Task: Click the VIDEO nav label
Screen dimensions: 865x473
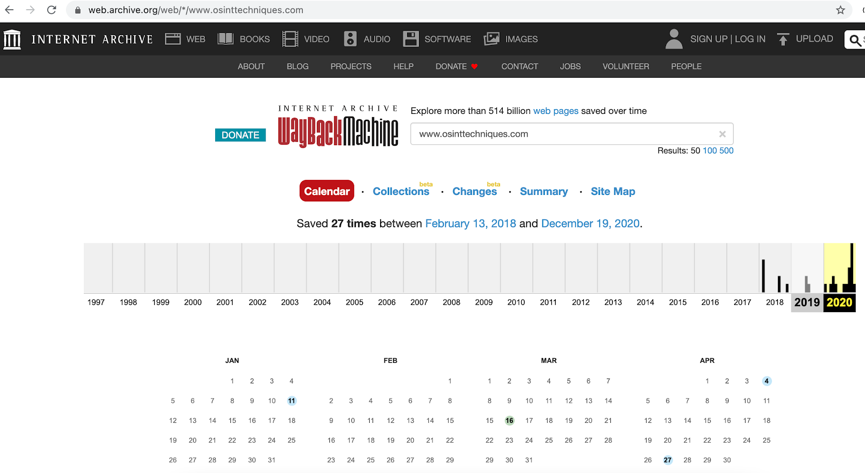Action: [x=317, y=39]
